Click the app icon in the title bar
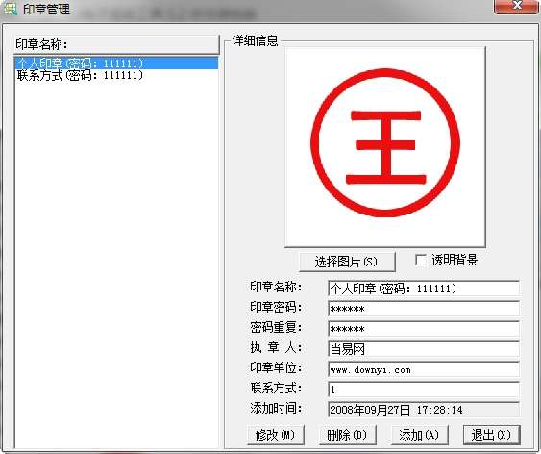Image resolution: width=541 pixels, height=454 pixels. [10, 9]
